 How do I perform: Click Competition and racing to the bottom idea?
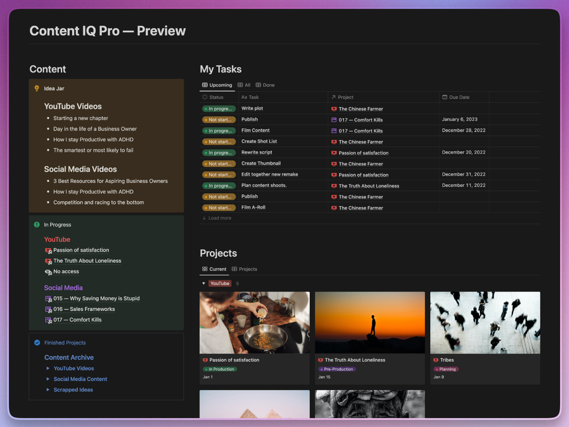[x=99, y=203]
